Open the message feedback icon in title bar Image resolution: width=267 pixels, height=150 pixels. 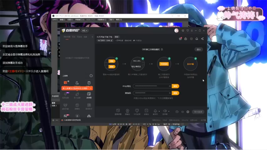pyautogui.click(x=183, y=31)
